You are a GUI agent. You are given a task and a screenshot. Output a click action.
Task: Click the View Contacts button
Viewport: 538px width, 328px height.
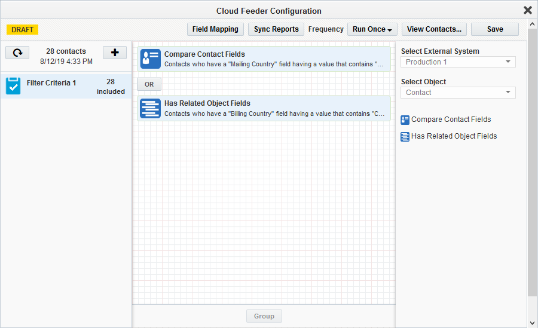(433, 29)
